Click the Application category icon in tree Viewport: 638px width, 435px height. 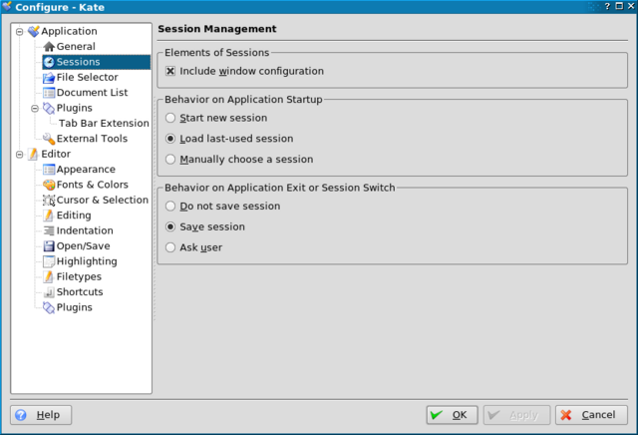click(33, 31)
